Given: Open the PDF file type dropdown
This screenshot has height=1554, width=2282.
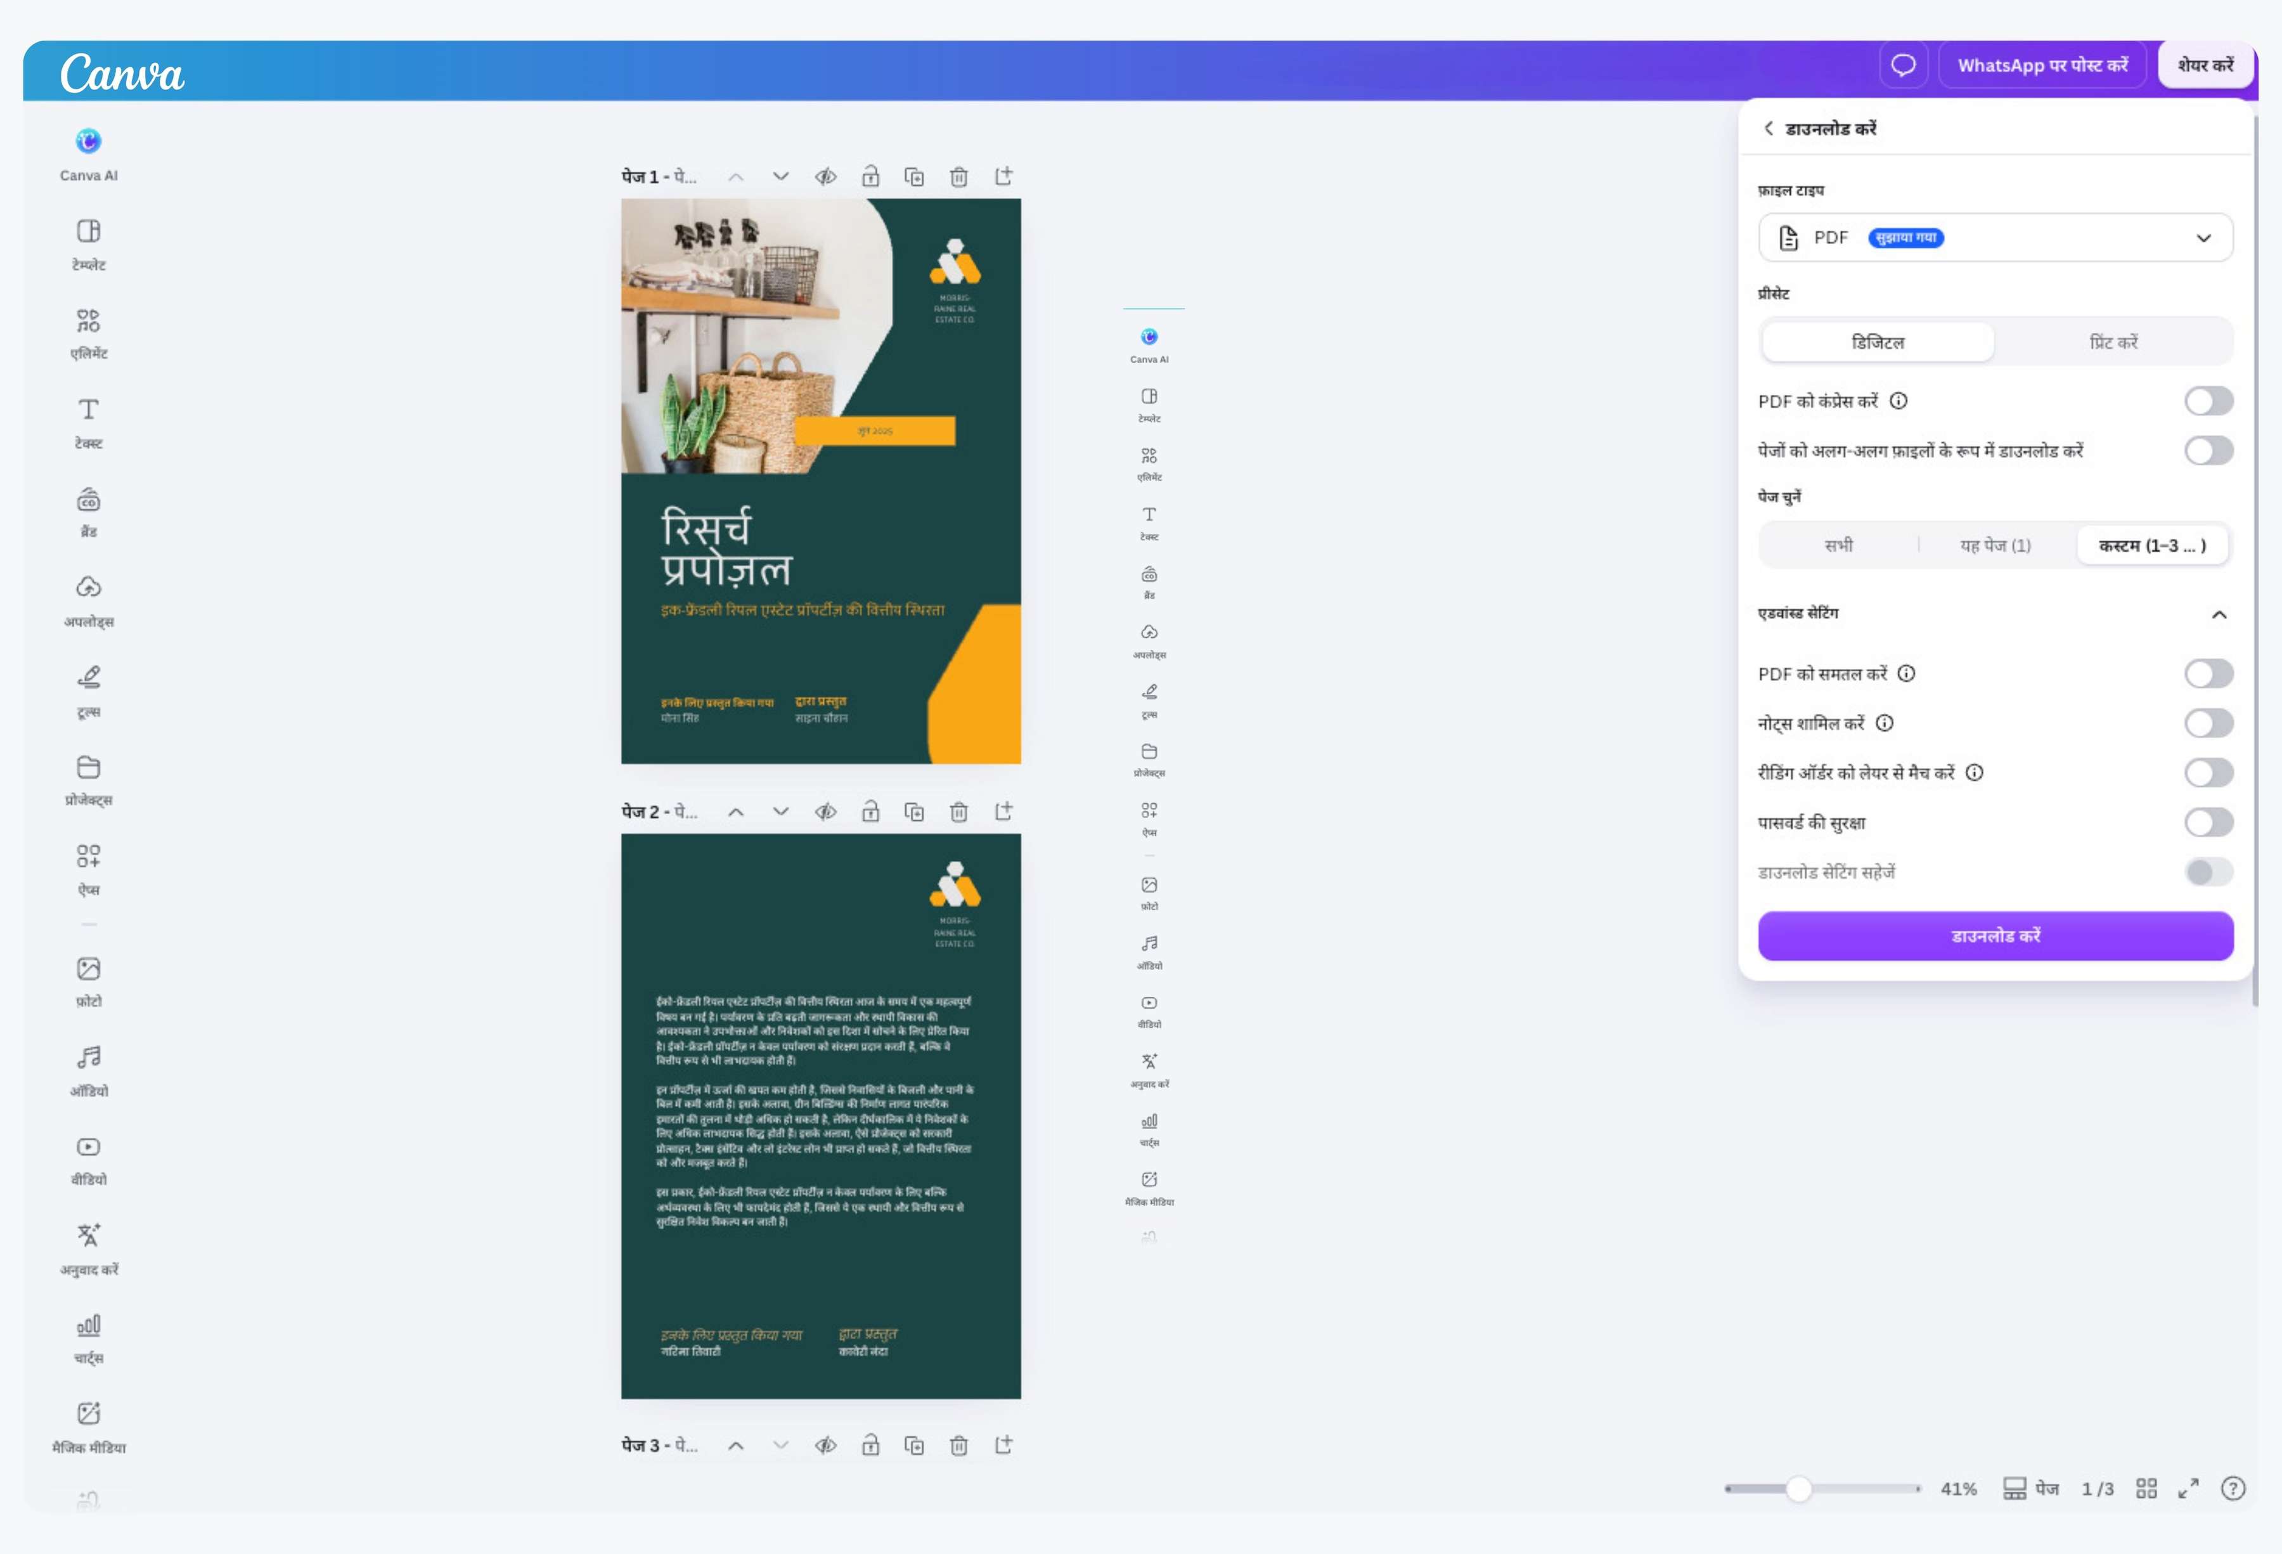Looking at the screenshot, I should click(1995, 238).
